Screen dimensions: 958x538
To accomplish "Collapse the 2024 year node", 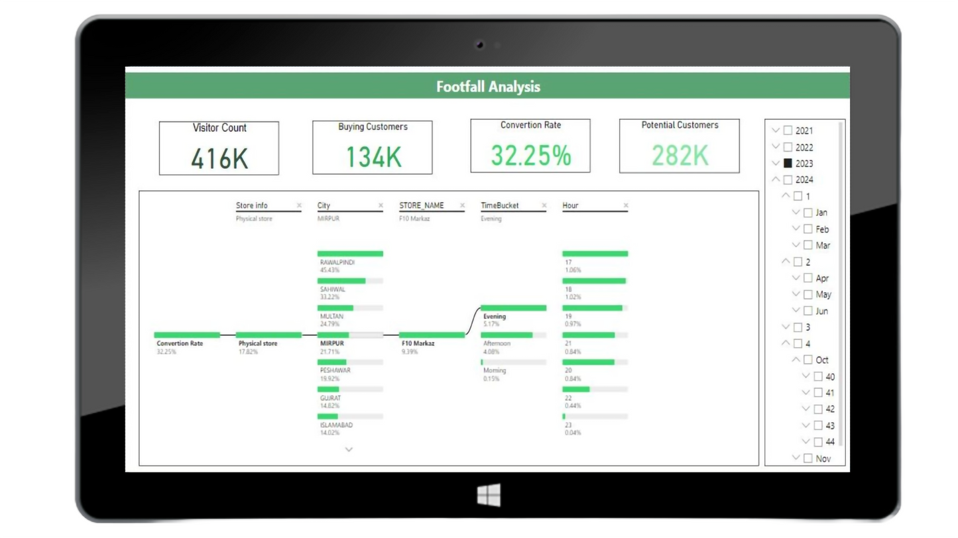I will (x=776, y=180).
